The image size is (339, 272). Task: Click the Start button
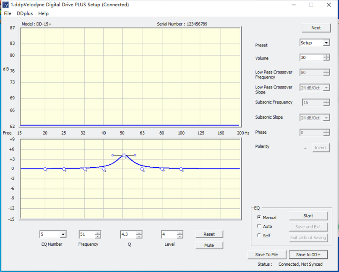(308, 215)
